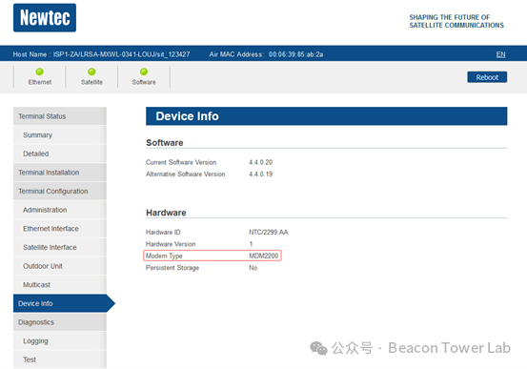Click the Software section heading
This screenshot has height=369, width=527.
click(x=164, y=143)
